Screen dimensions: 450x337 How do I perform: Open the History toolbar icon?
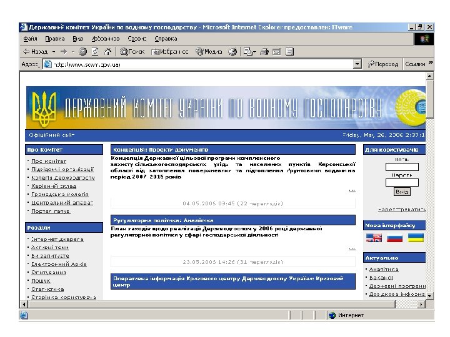232,52
